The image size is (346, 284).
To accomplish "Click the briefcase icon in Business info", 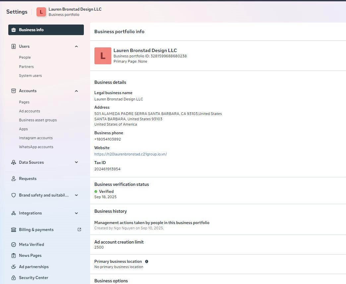I will coord(14,30).
